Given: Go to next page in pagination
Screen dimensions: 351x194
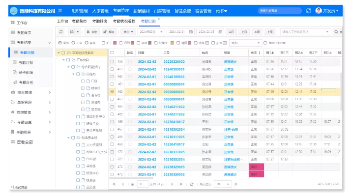Looking at the screenshot, I should tap(172, 184).
